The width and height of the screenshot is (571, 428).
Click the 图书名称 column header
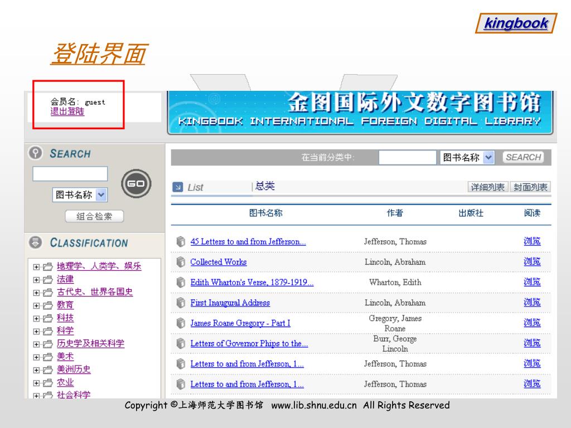coord(265,213)
